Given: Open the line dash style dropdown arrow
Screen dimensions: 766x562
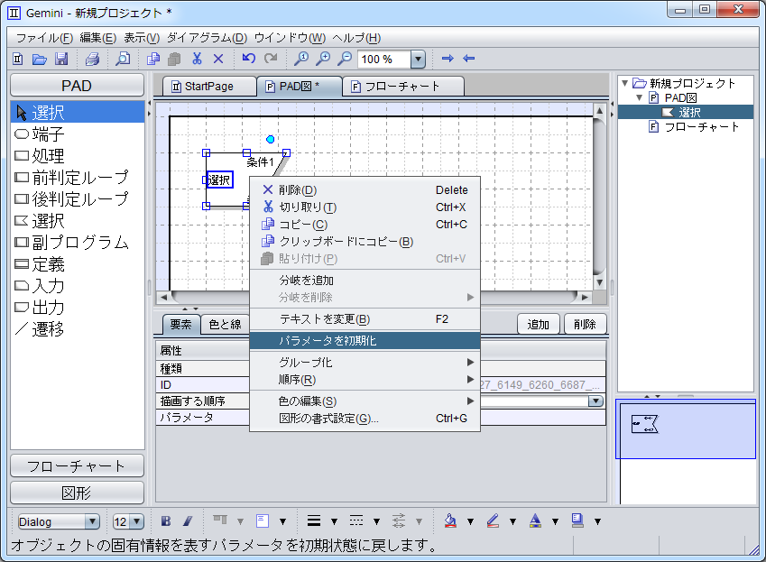Looking at the screenshot, I should click(376, 522).
